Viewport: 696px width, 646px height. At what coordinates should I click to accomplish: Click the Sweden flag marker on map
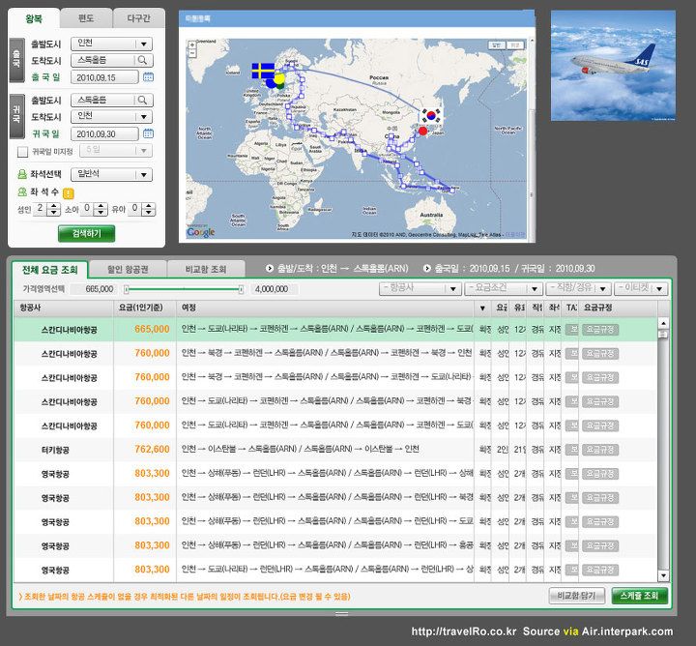[263, 71]
